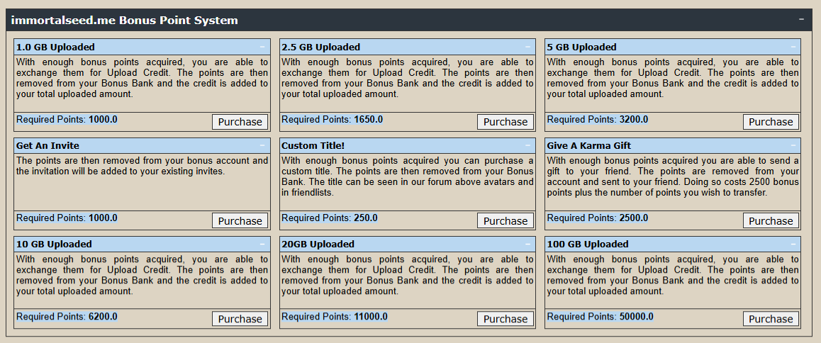Viewport: 821px width, 343px height.
Task: Purchase a custom title for 250 points
Action: 505,220
